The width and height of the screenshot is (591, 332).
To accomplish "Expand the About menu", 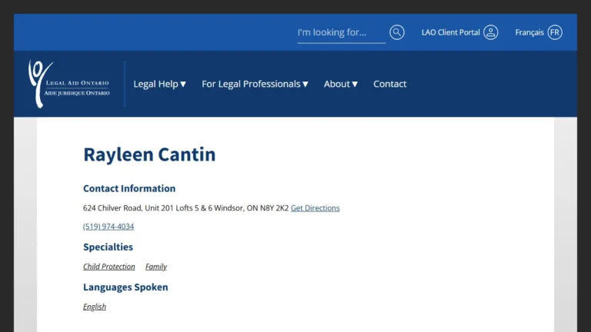I will [x=341, y=84].
